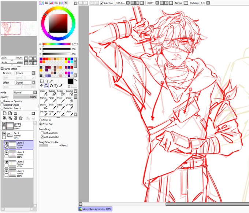
Task: Select the rotate canvas tool
Action: click(x=51, y=86)
